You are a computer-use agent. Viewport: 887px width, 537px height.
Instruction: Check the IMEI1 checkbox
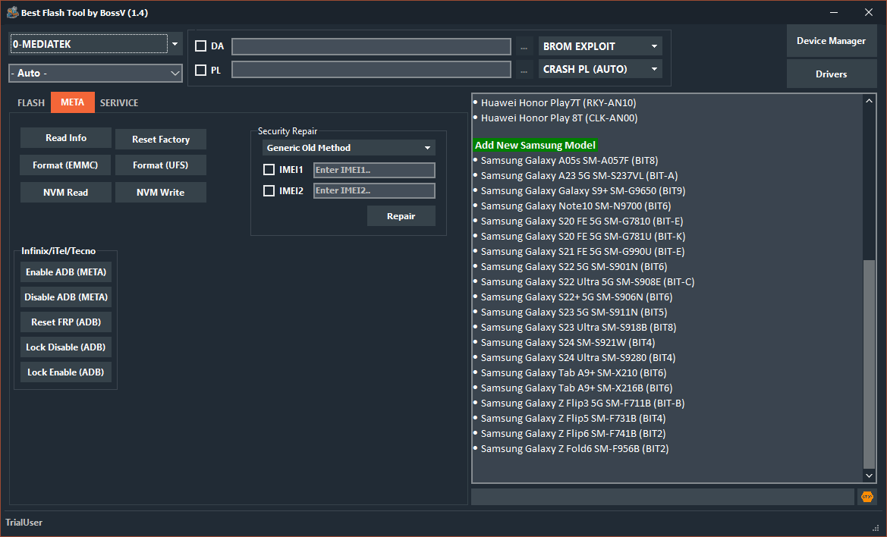[x=269, y=170]
